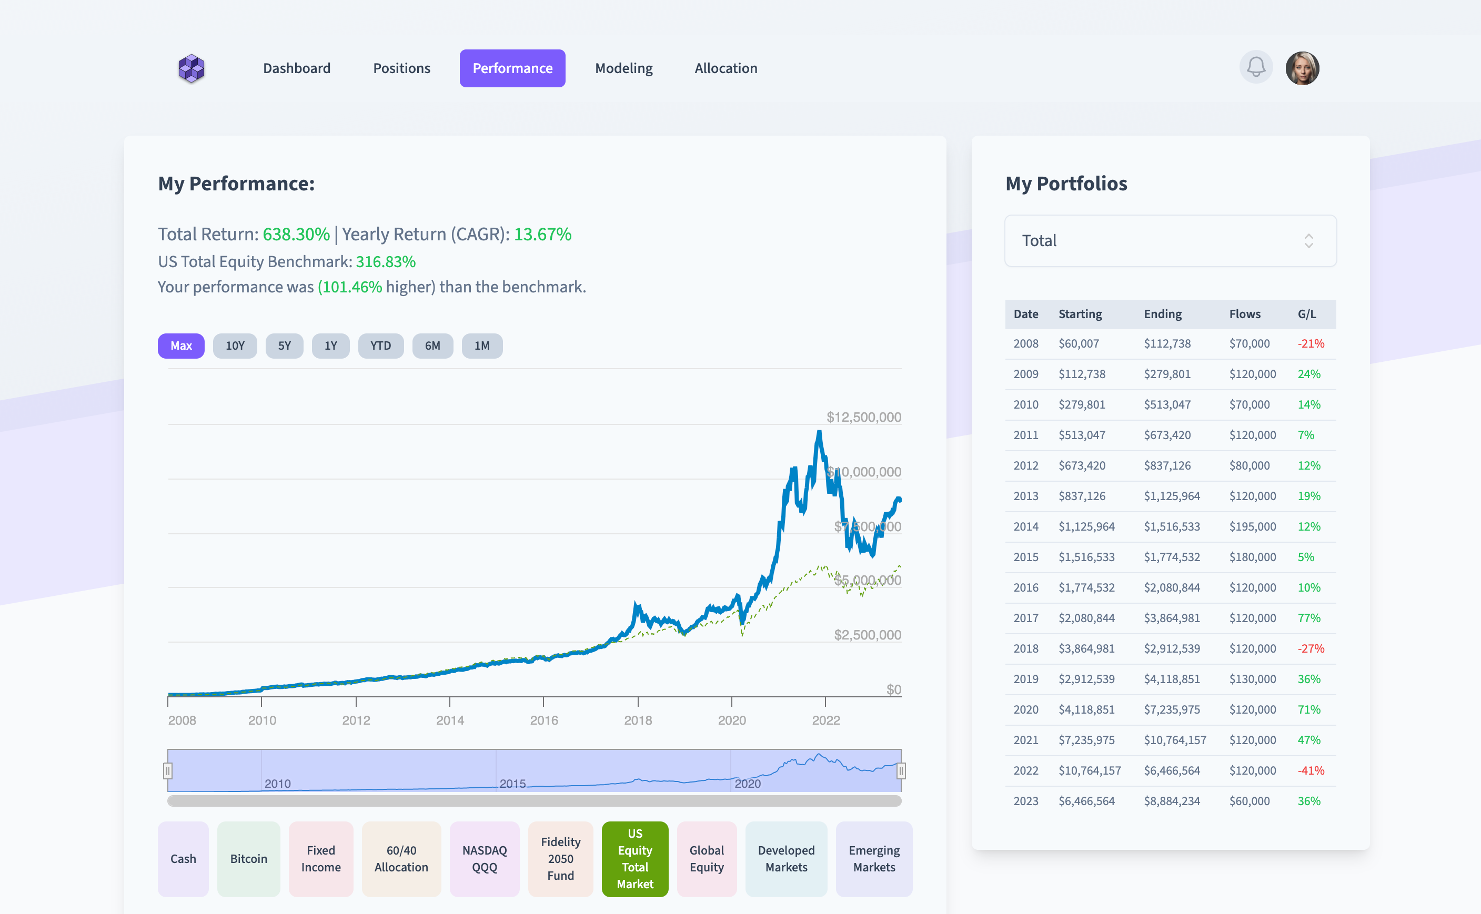The width and height of the screenshot is (1481, 914).
Task: Click the 2022 row in portfolio table
Action: click(1170, 771)
